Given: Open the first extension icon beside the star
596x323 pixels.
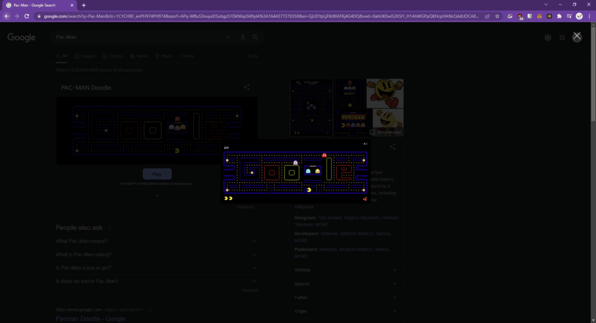Looking at the screenshot, I should (x=510, y=16).
